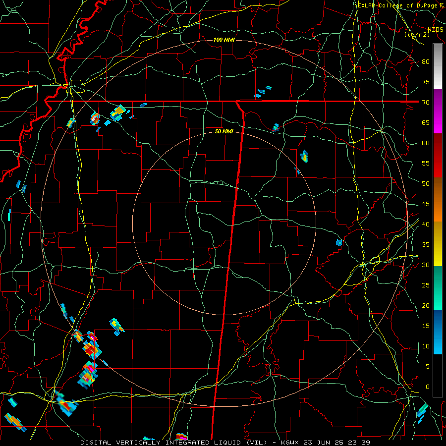Click the 'NIDS' label
Screen dimensions: 446x446
tap(436, 30)
